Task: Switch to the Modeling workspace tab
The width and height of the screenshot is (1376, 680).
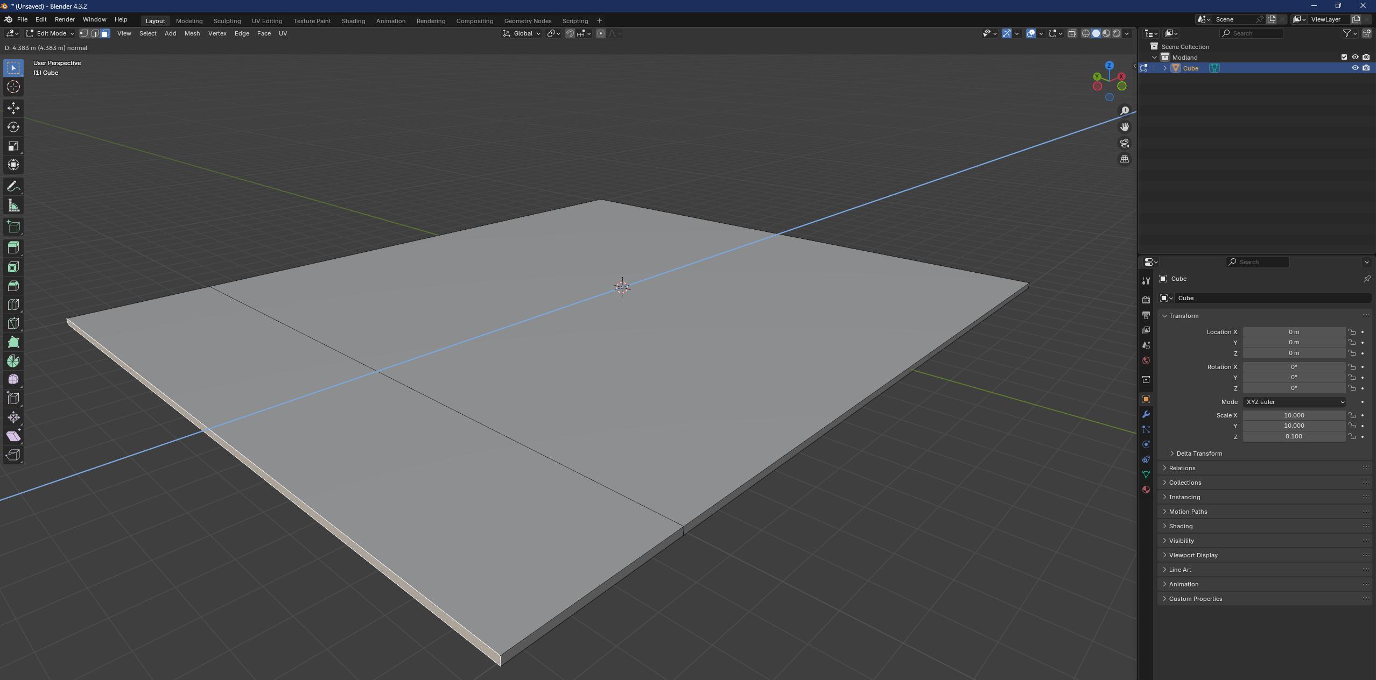Action: click(x=189, y=21)
